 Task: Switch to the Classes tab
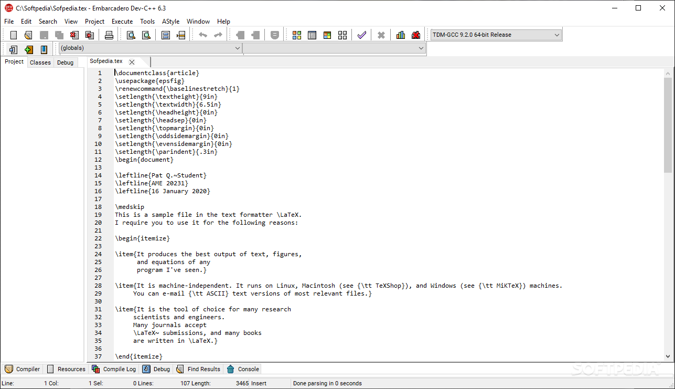(40, 62)
